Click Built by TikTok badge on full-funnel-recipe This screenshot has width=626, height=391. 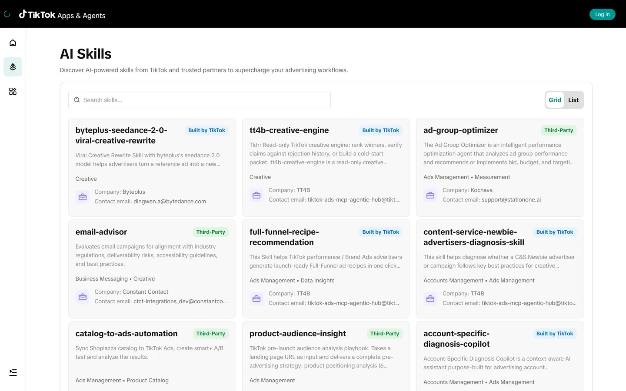(381, 232)
